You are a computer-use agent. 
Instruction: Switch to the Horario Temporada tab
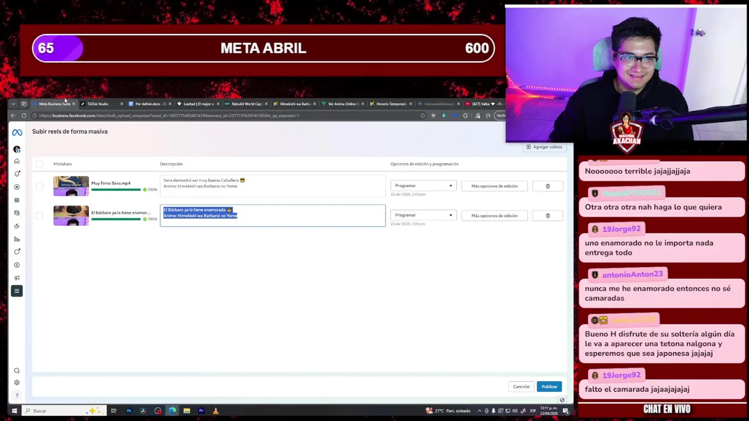click(390, 104)
